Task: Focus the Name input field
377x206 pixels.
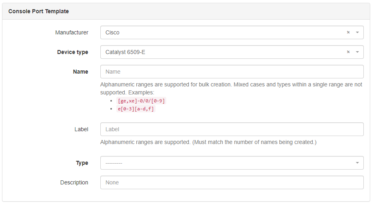Action: click(232, 72)
